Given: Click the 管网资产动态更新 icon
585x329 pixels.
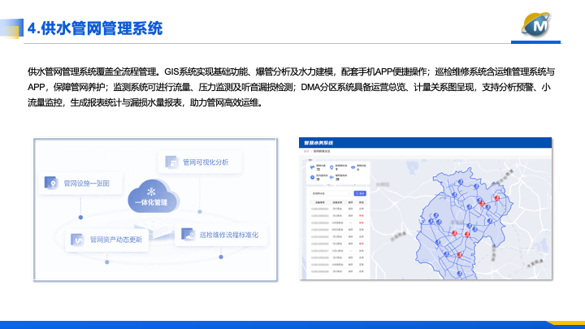Looking at the screenshot, I should (x=78, y=240).
